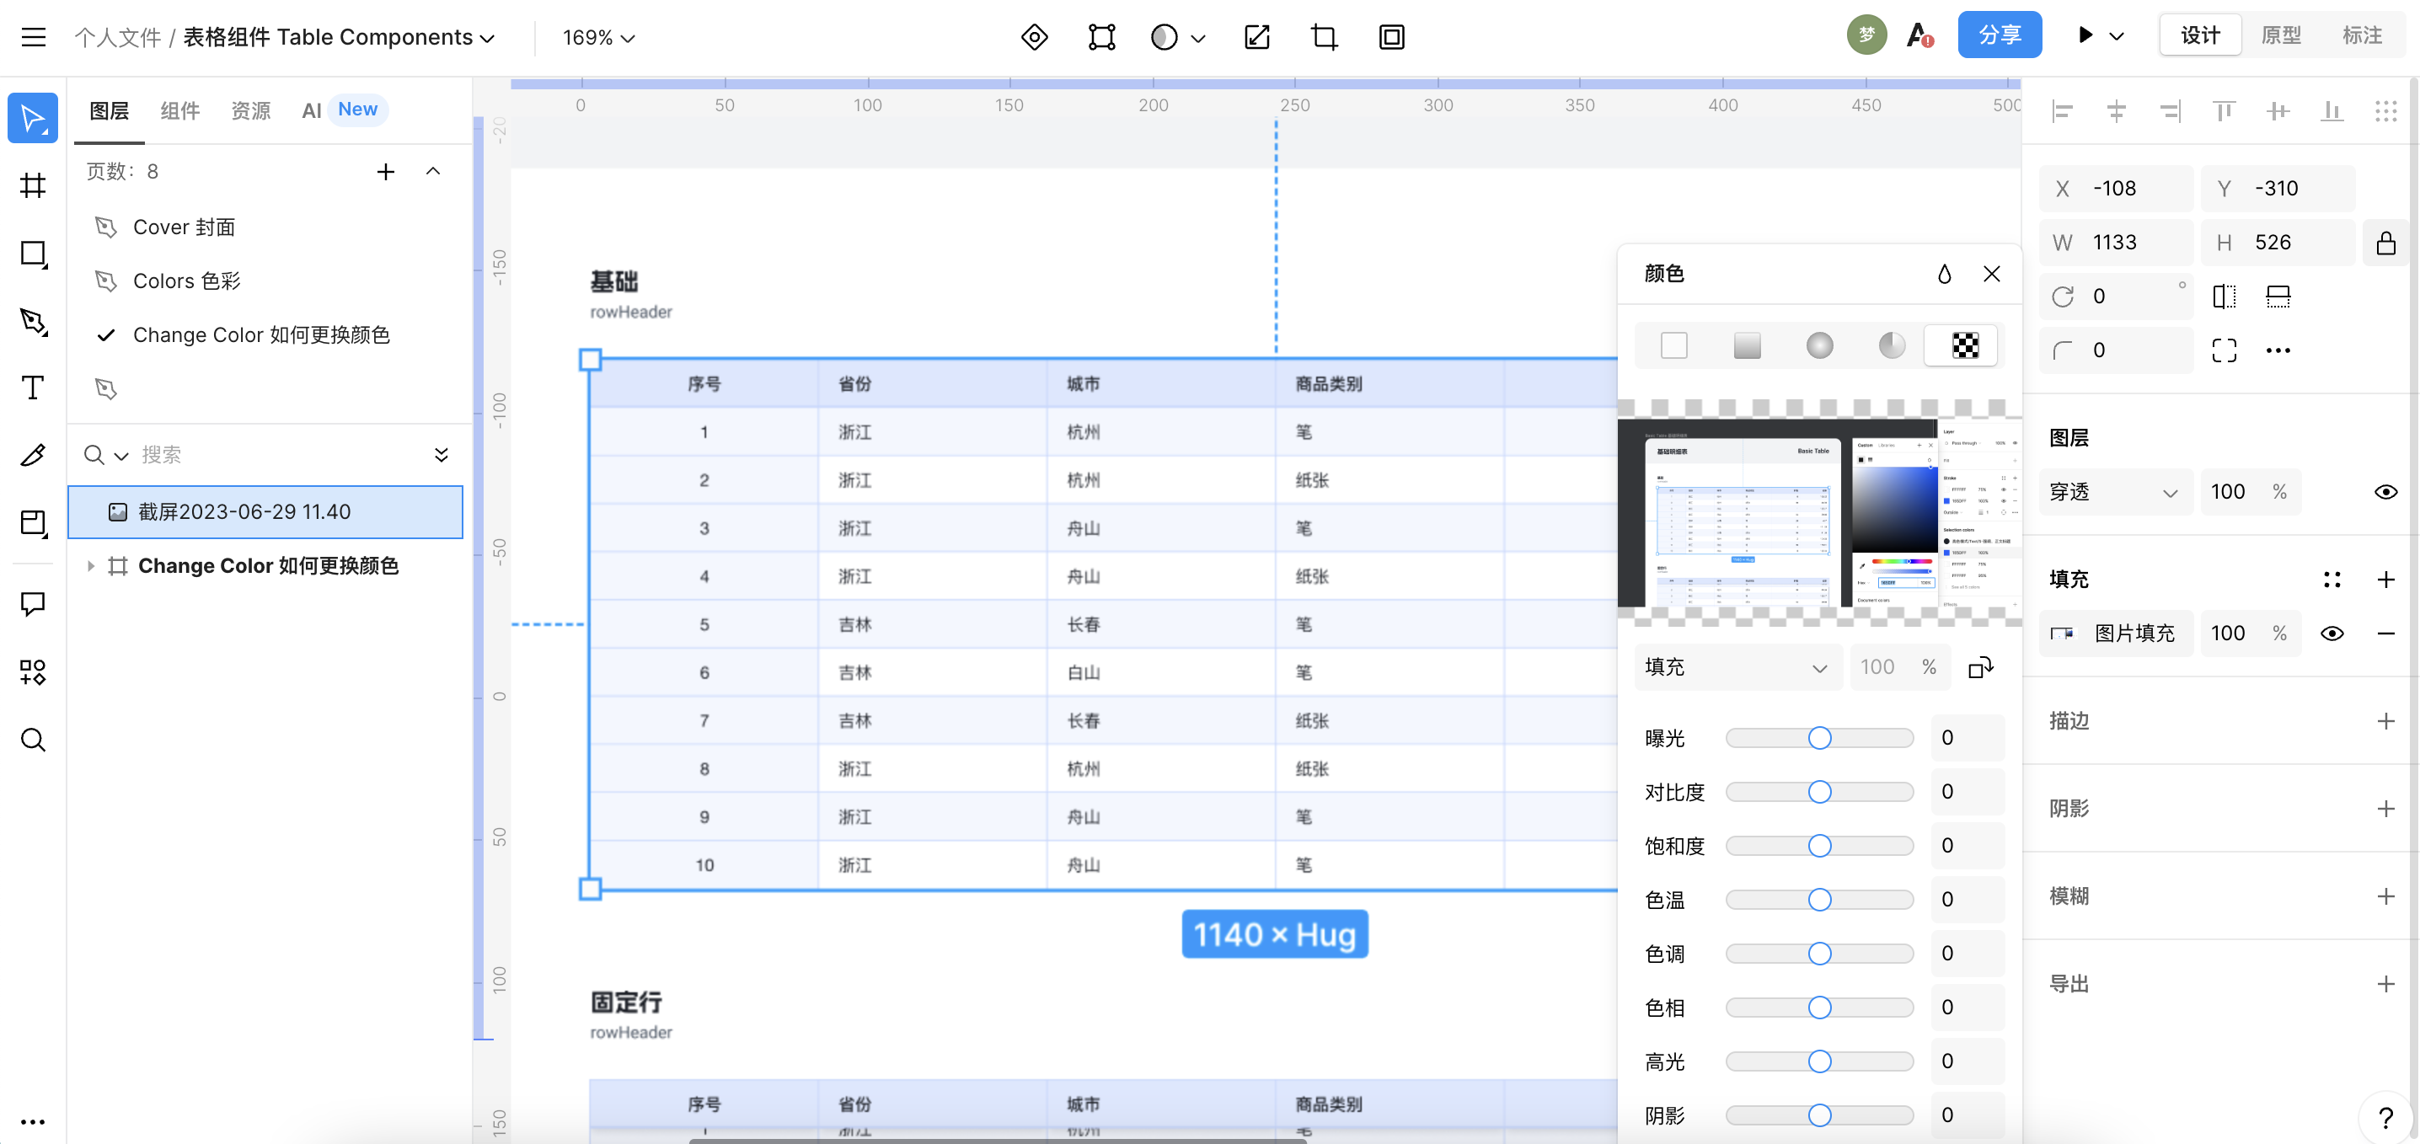Screen dimensions: 2420x1144
Task: Align left edges icon in design panel
Action: coord(2062,113)
